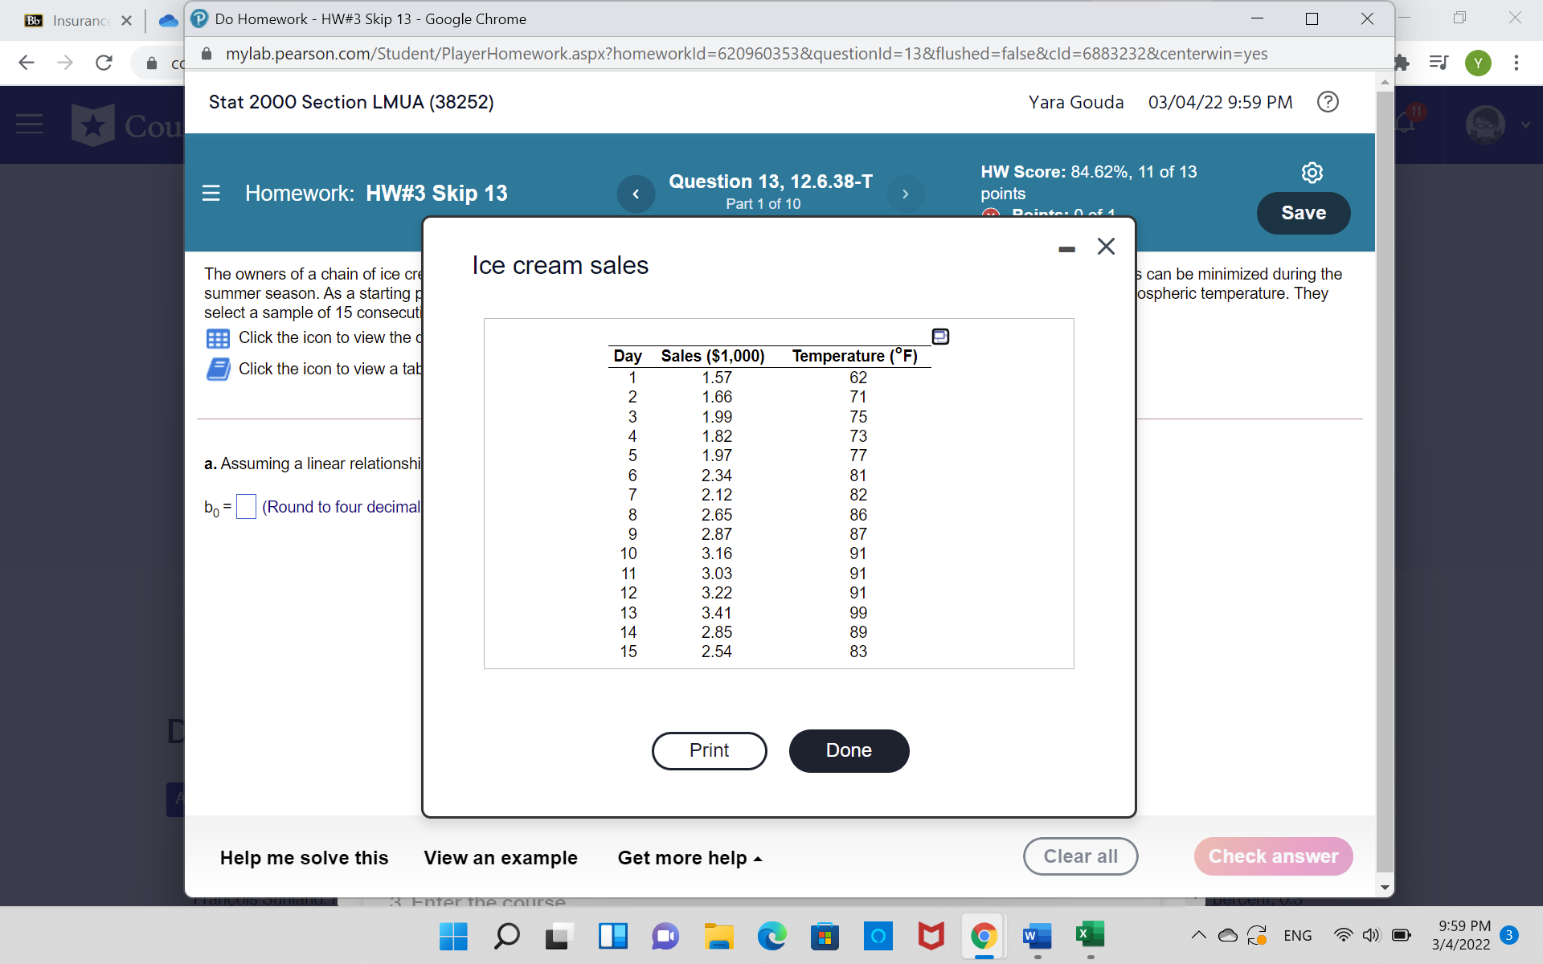Go to the next question with the right chevron
1543x964 pixels.
click(906, 193)
